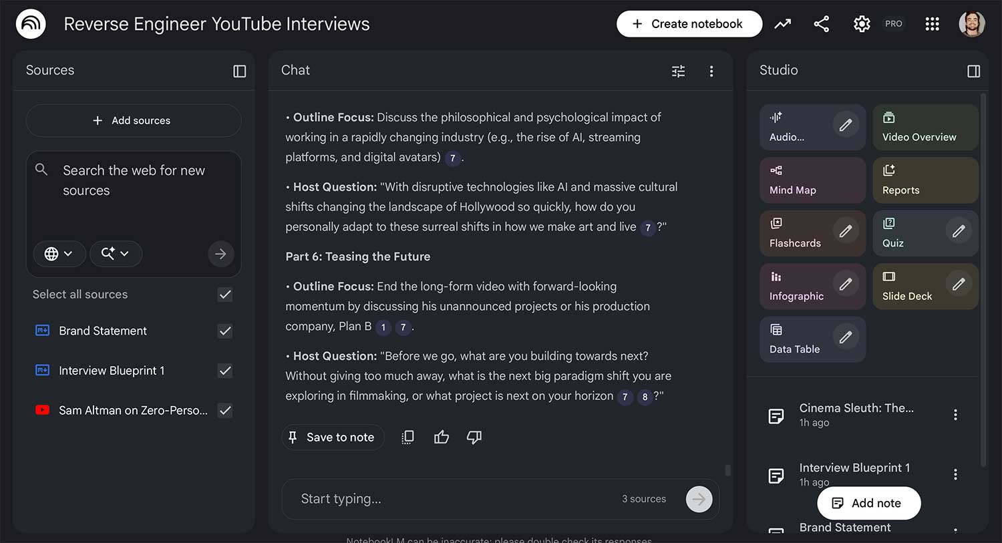The image size is (1002, 543).
Task: Open the chat options menu
Action: (x=711, y=70)
